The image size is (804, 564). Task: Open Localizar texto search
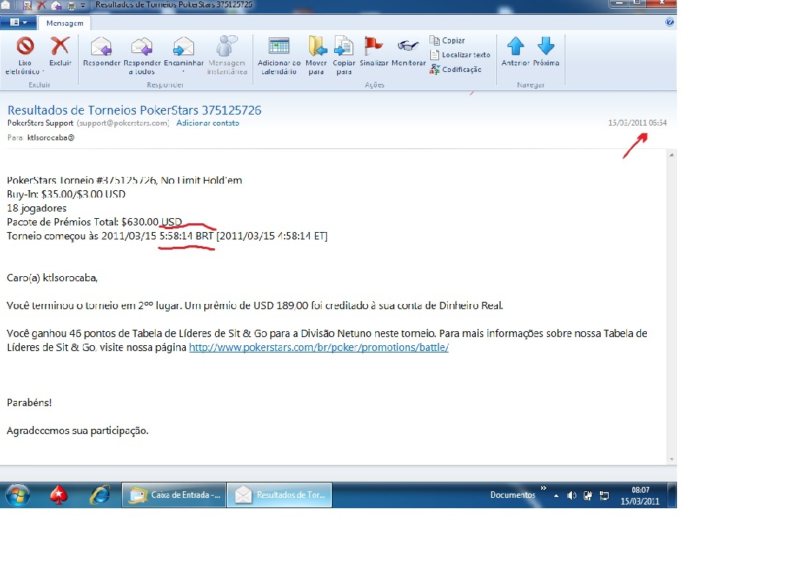pyautogui.click(x=460, y=54)
